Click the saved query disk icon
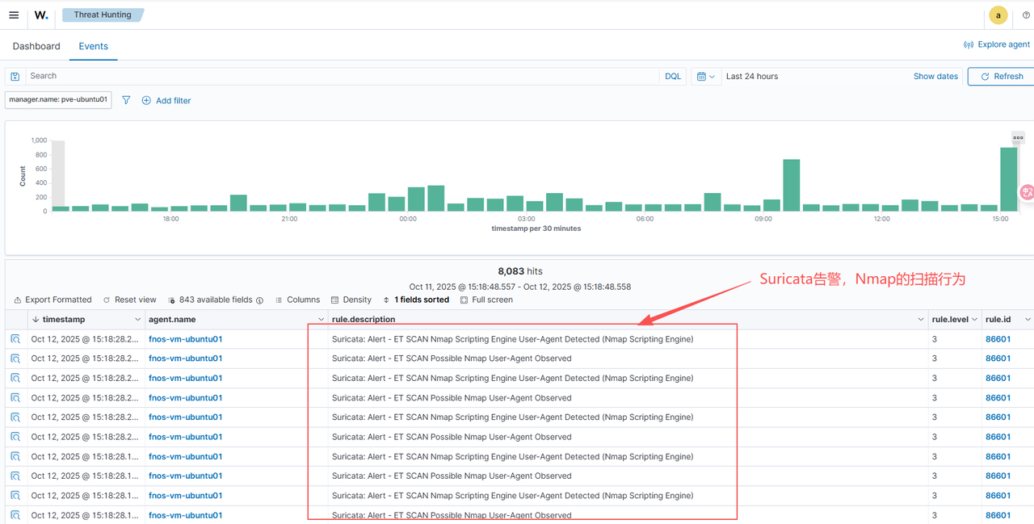This screenshot has height=524, width=1034. tap(15, 76)
